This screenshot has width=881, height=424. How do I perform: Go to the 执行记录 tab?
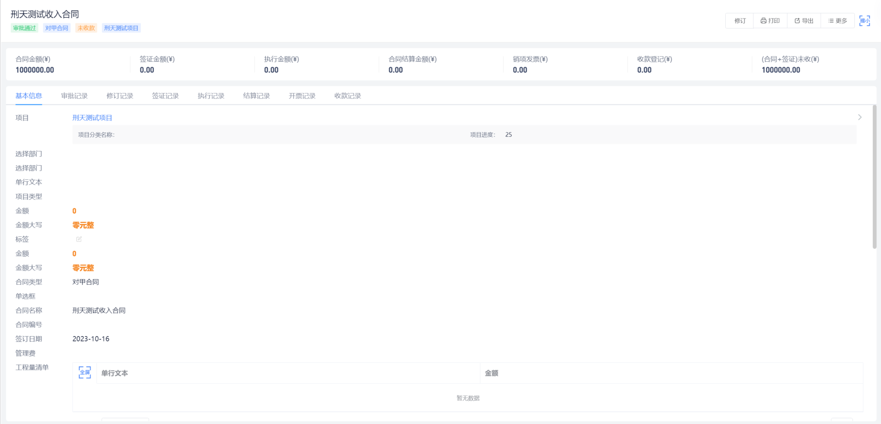coord(211,96)
